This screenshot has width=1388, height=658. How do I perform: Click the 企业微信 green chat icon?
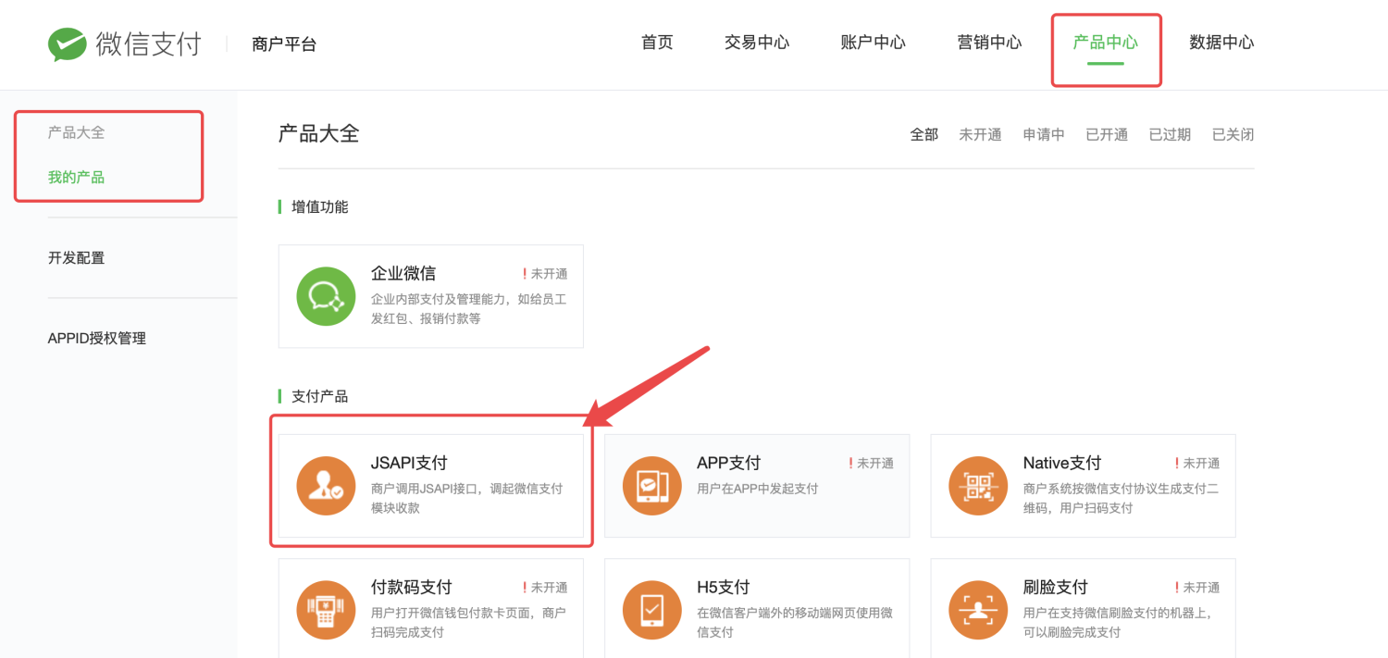tap(326, 296)
